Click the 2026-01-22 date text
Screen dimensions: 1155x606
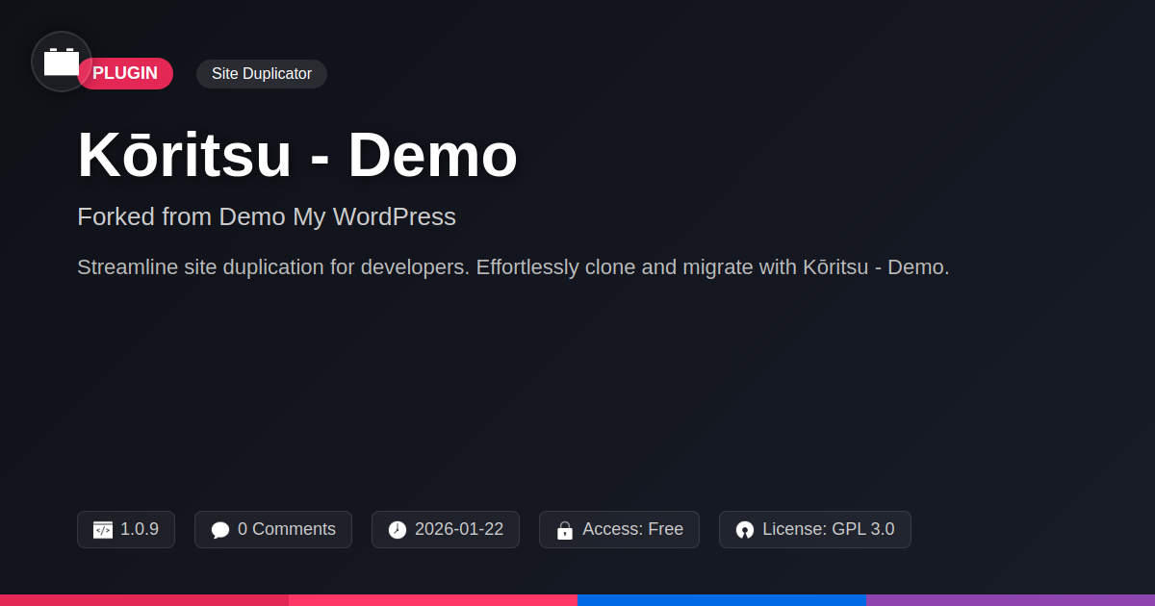(x=459, y=529)
